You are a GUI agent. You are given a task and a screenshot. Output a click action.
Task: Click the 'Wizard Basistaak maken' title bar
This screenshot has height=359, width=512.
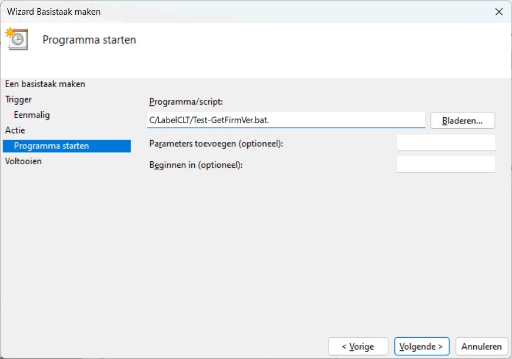[x=235, y=11]
